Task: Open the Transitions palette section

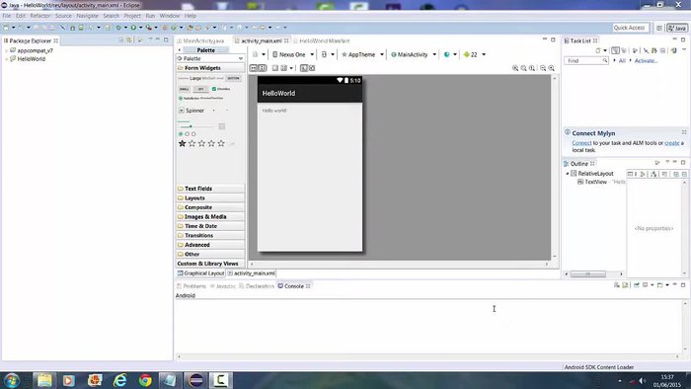Action: pos(210,236)
